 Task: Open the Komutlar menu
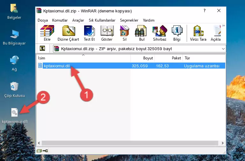pos(60,20)
